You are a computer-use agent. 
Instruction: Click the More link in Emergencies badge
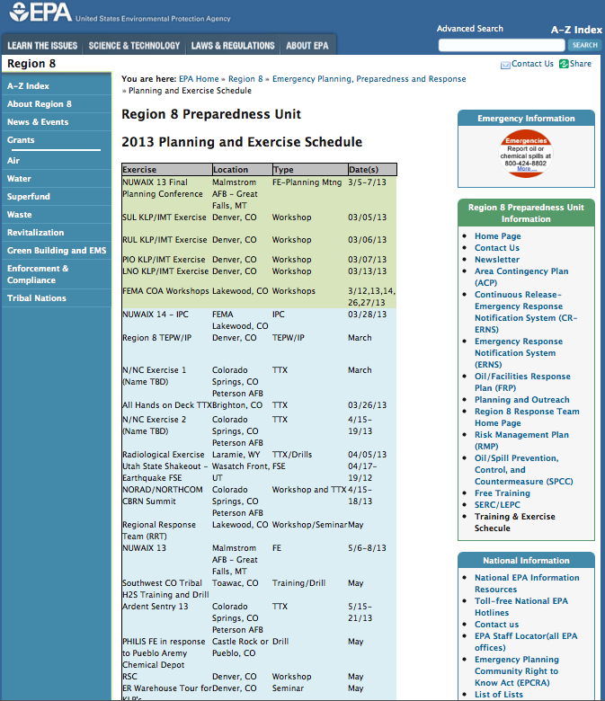[526, 169]
